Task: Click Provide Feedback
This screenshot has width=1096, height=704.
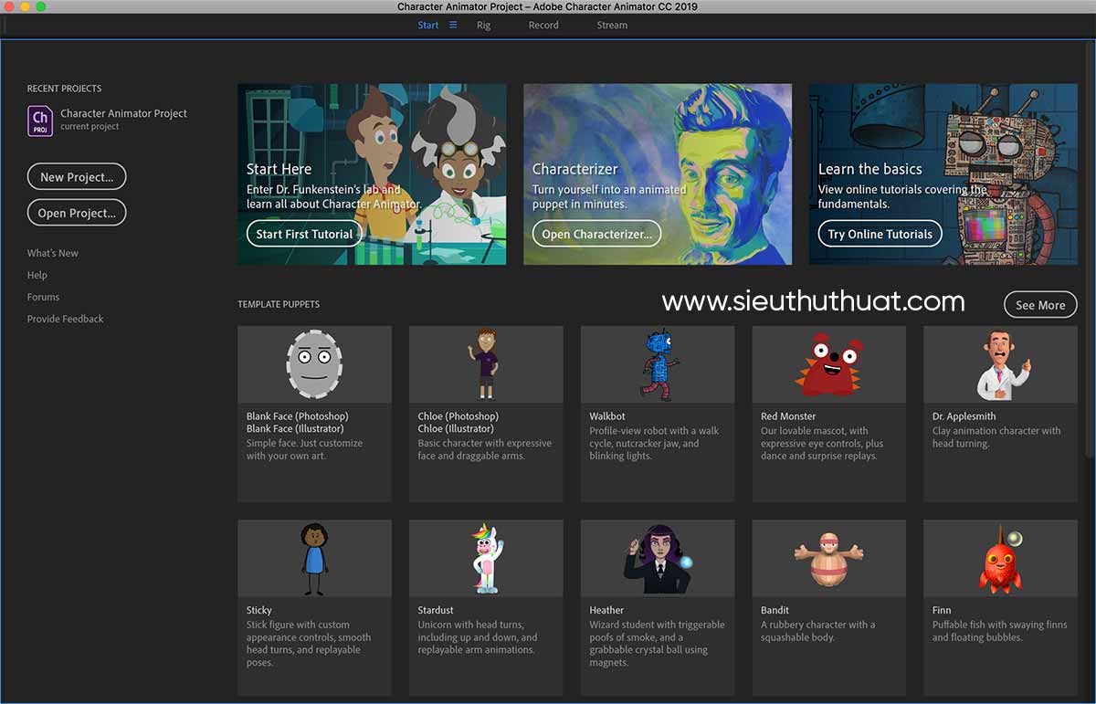Action: [66, 319]
